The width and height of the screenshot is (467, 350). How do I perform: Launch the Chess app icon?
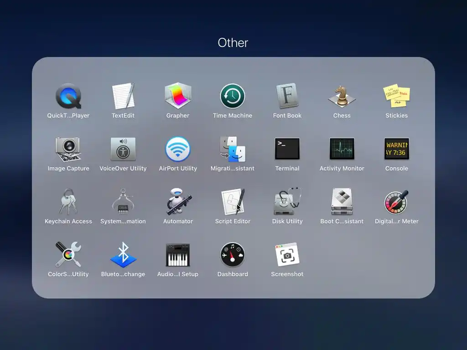(342, 96)
